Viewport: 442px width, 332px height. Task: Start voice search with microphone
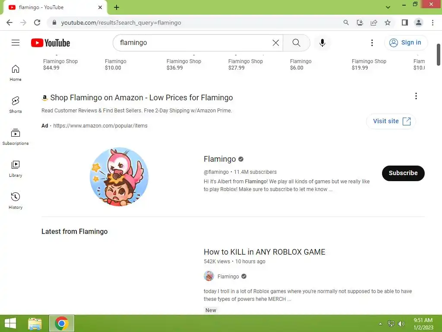322,43
